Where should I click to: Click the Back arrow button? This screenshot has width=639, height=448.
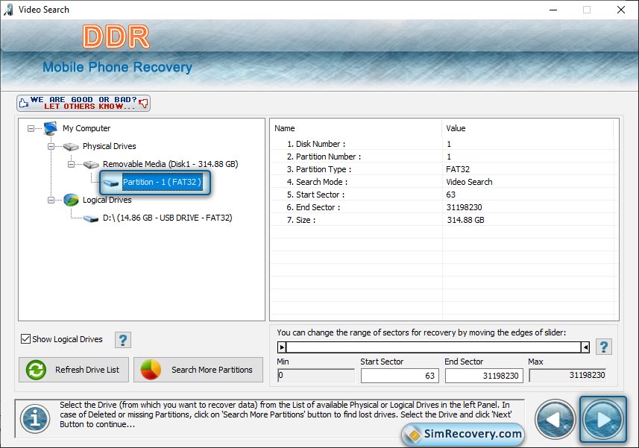555,419
